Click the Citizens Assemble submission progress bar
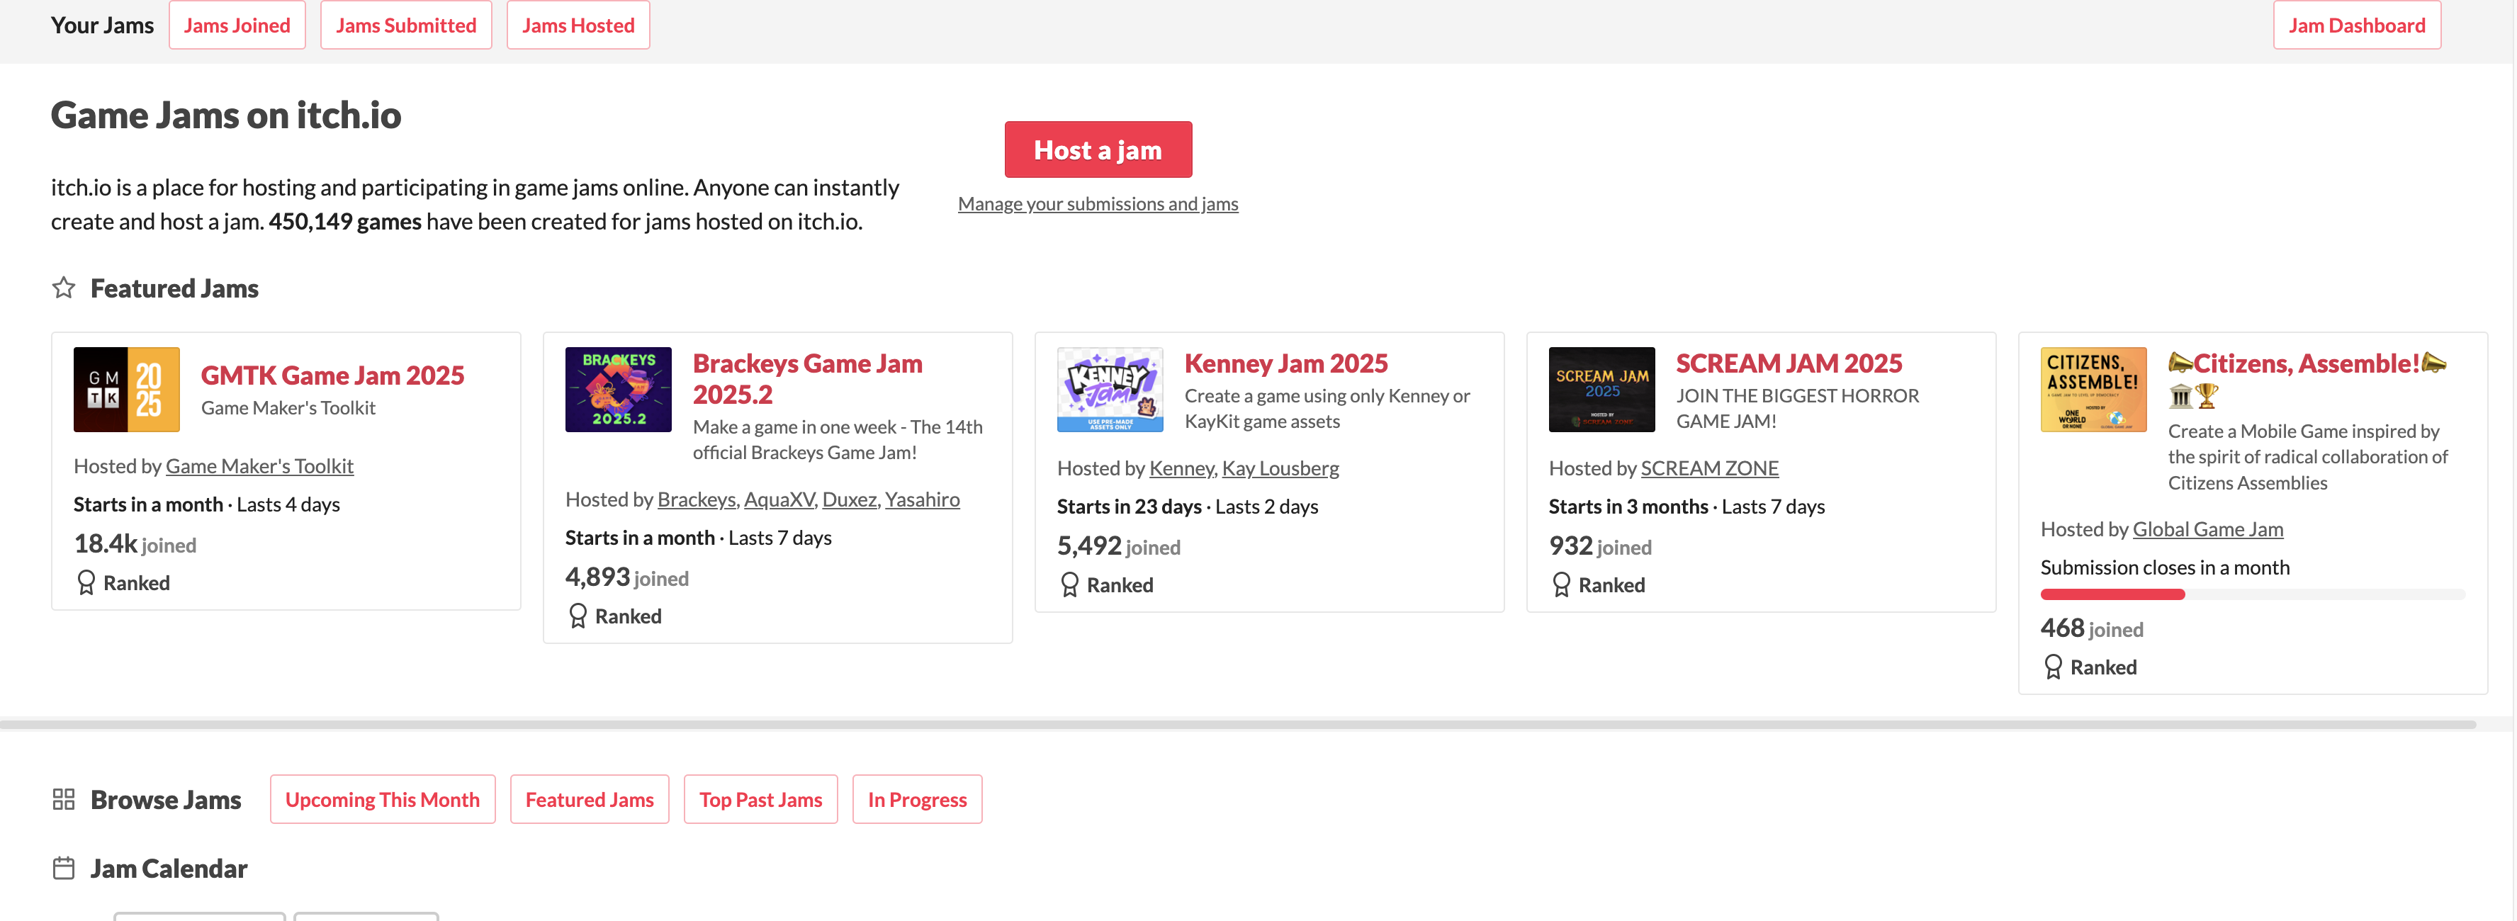 2252,595
